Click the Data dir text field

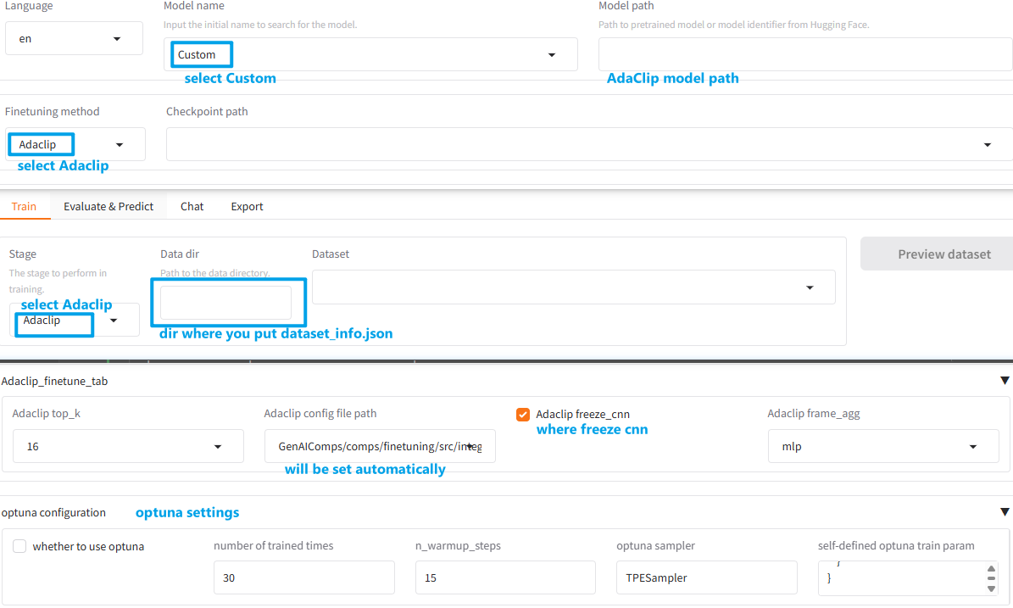click(x=225, y=303)
